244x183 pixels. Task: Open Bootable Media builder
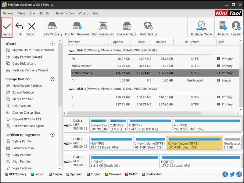[201, 29]
